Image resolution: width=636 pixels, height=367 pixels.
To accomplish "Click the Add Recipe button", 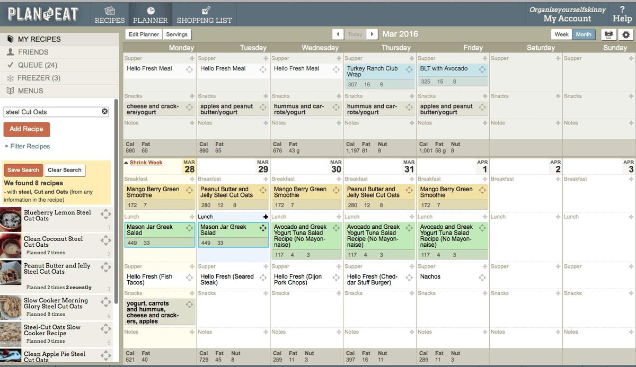I will pyautogui.click(x=26, y=129).
